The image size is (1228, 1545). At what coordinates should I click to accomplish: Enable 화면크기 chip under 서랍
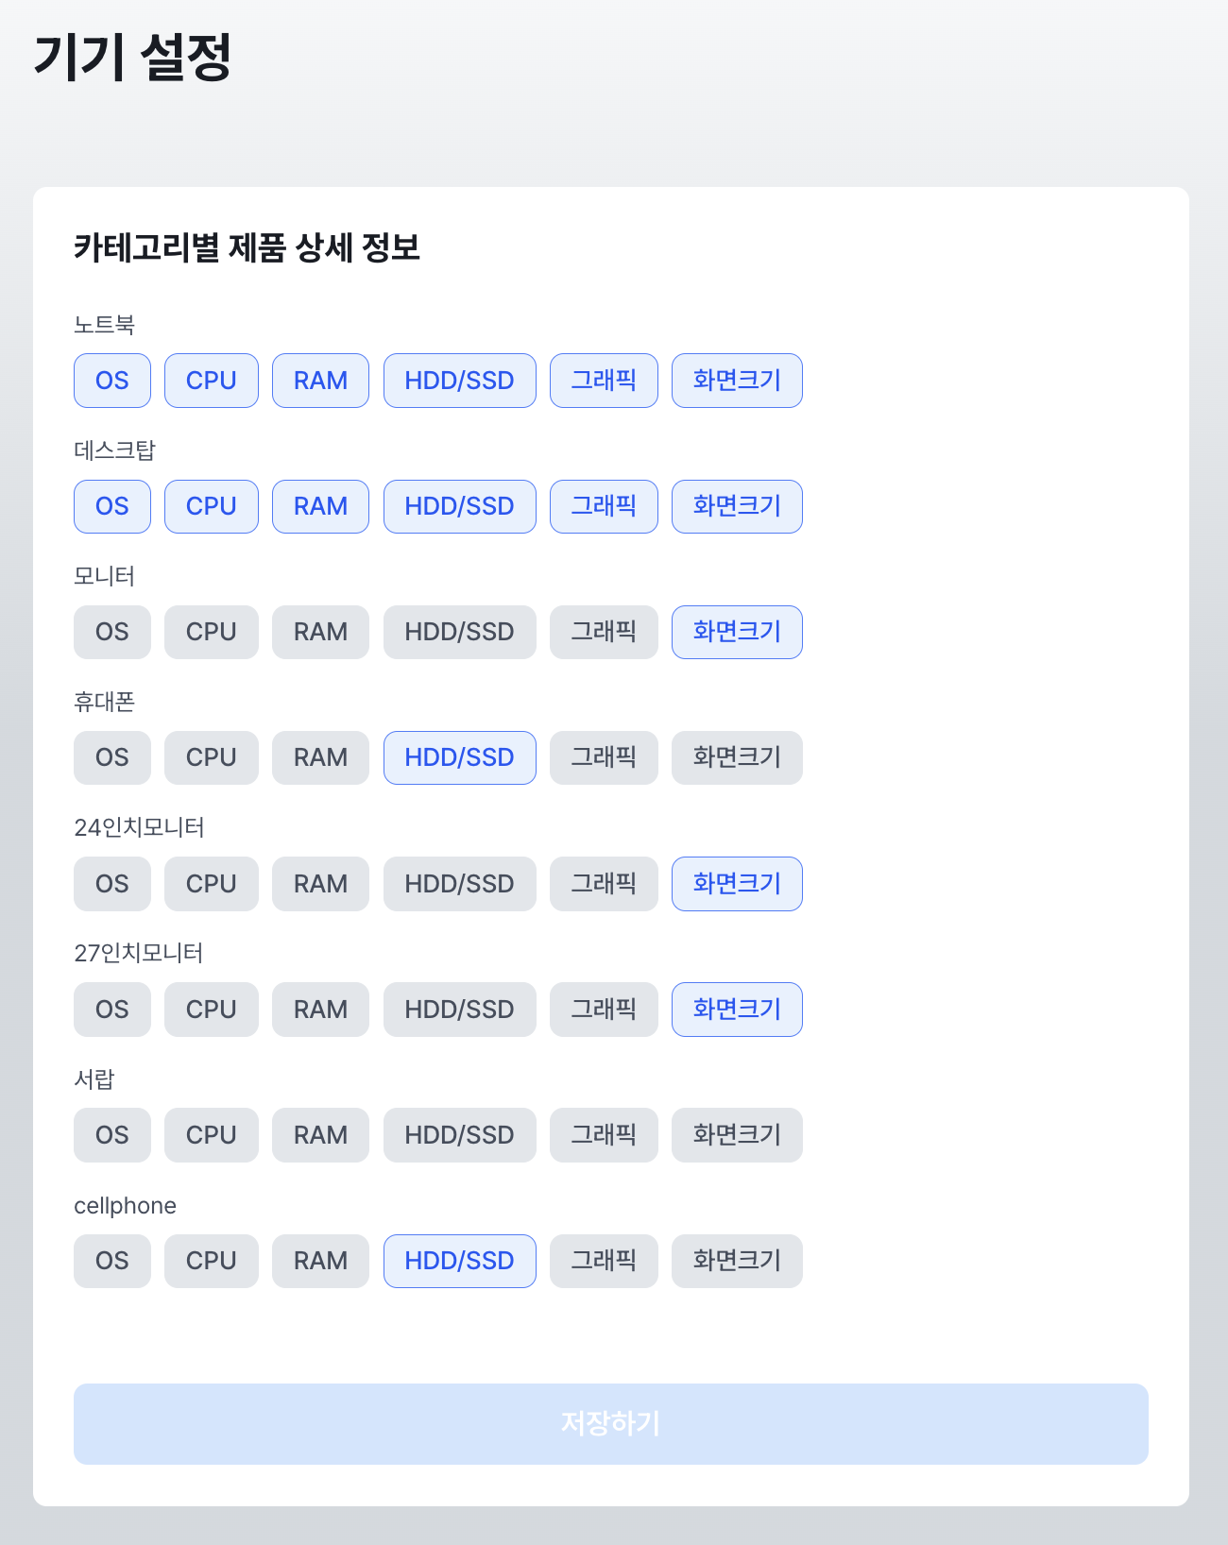737,1135
